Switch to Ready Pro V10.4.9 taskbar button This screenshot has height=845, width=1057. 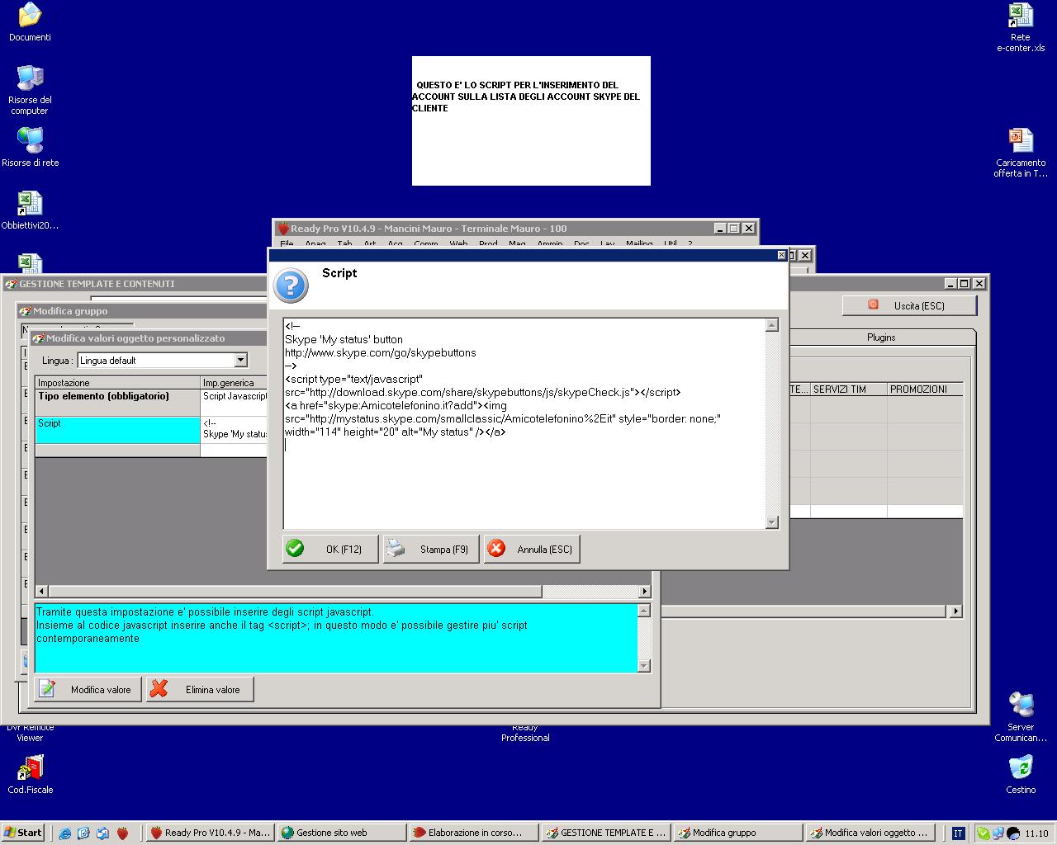click(x=211, y=833)
